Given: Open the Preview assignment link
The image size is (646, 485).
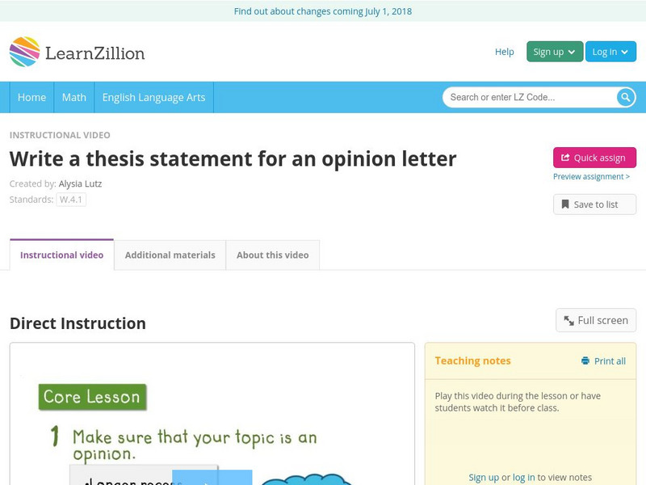Looking at the screenshot, I should point(591,176).
